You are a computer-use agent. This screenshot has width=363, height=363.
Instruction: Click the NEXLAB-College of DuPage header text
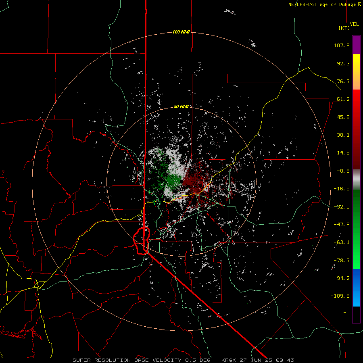324,4
